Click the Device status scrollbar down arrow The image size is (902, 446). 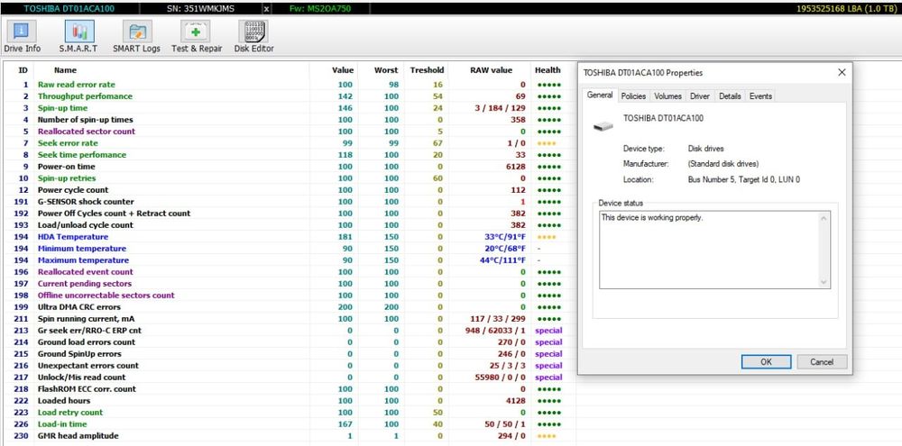[x=824, y=282]
